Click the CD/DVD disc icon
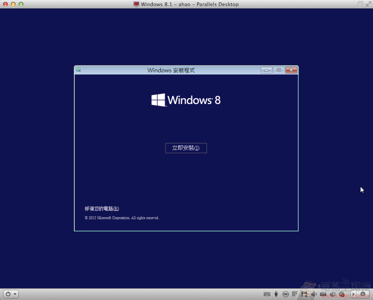Viewport: 373px width, 300px height. [x=285, y=294]
